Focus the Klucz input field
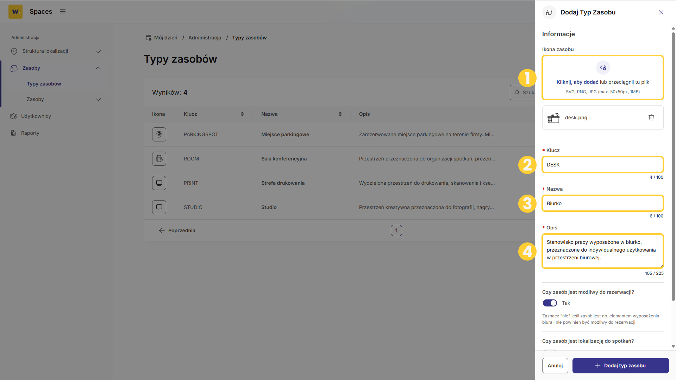The image size is (676, 380). click(x=603, y=165)
